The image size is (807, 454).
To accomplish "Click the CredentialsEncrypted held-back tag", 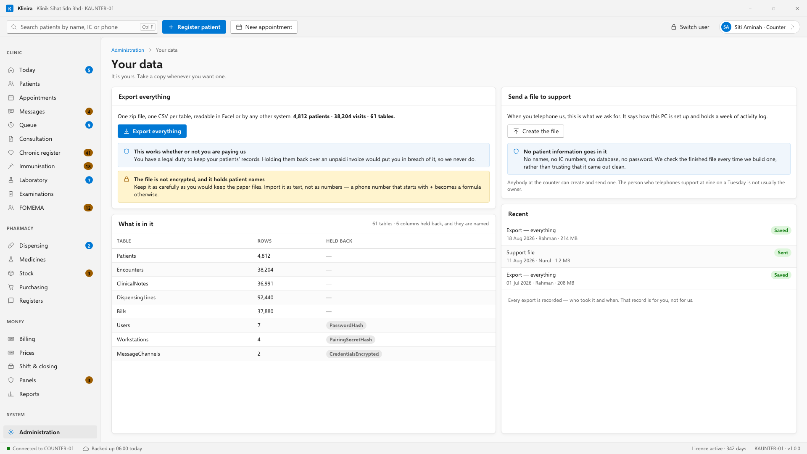I will click(354, 354).
